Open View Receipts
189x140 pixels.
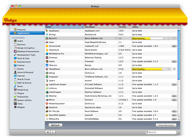(x=166, y=125)
